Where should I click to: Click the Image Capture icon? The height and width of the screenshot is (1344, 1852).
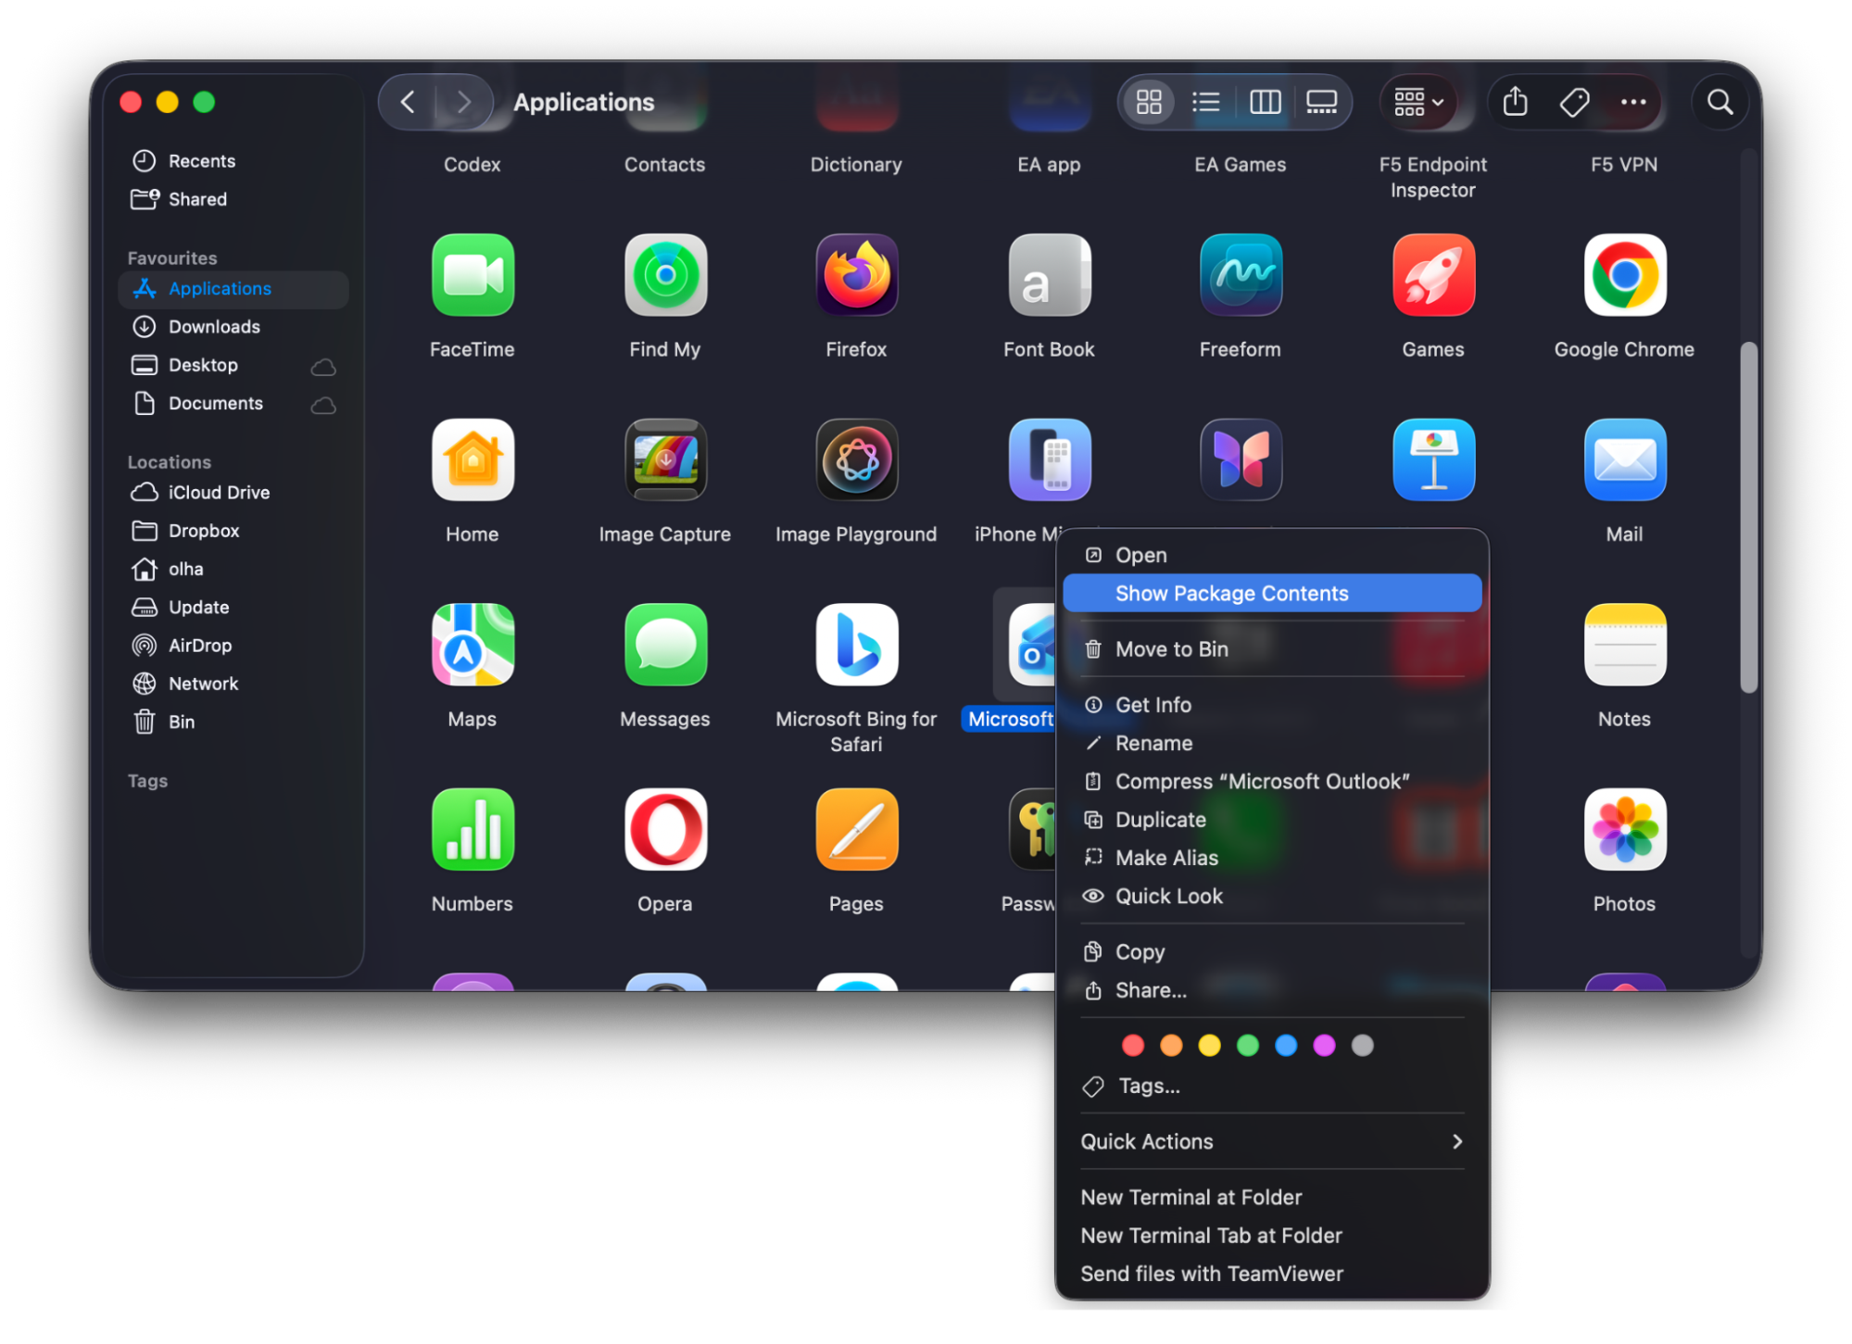click(x=665, y=460)
